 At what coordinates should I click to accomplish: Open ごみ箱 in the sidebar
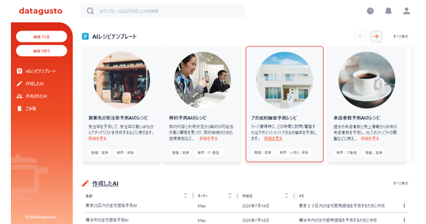pos(31,108)
